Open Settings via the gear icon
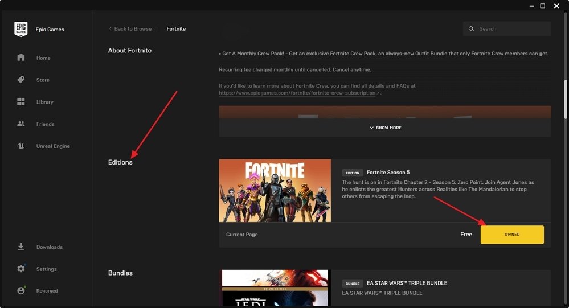This screenshot has height=308, width=569. 21,269
